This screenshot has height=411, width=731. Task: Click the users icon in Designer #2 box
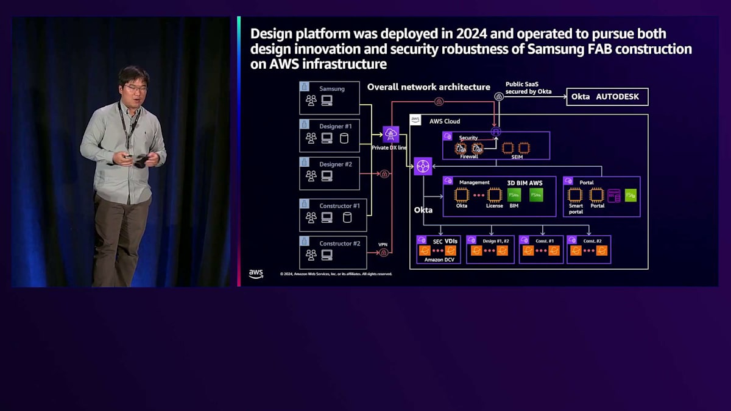(x=311, y=176)
